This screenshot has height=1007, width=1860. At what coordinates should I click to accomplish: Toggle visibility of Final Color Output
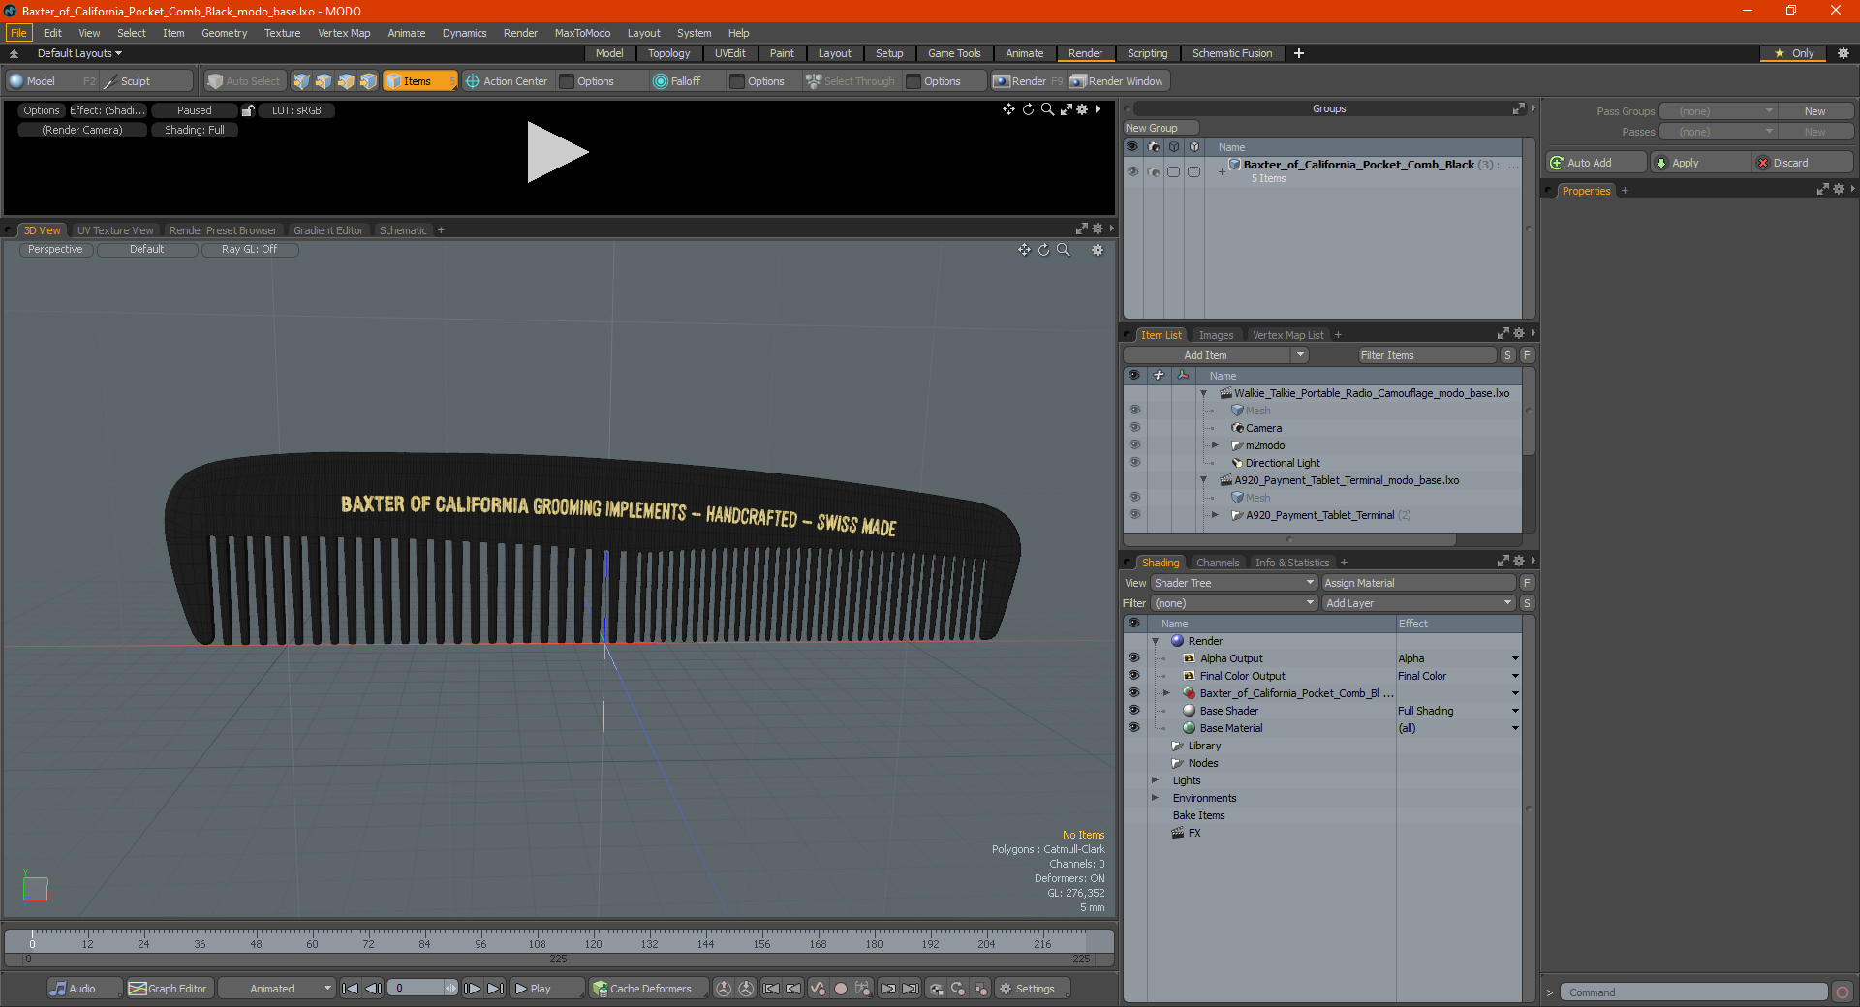coord(1133,675)
